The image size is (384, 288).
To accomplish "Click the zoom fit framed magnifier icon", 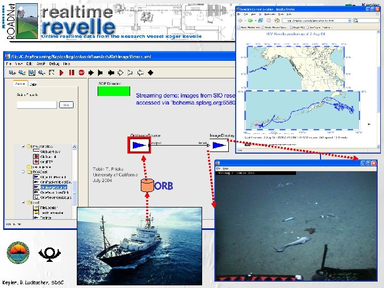I will point(32,73).
